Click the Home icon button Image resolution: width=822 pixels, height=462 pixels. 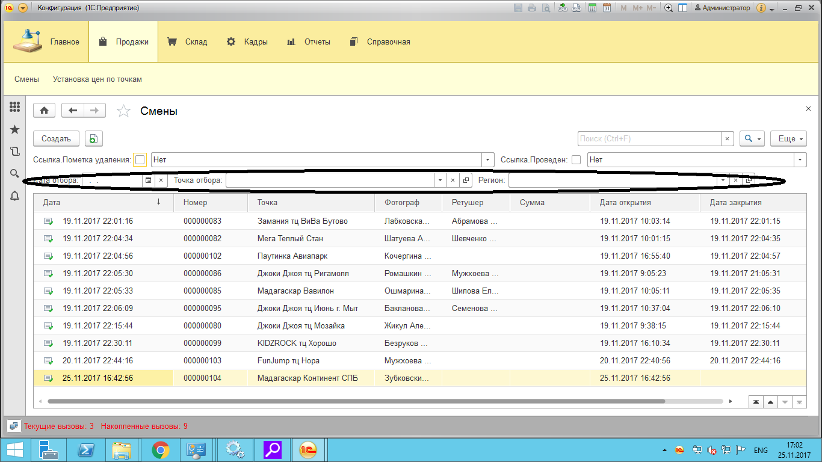coord(44,111)
